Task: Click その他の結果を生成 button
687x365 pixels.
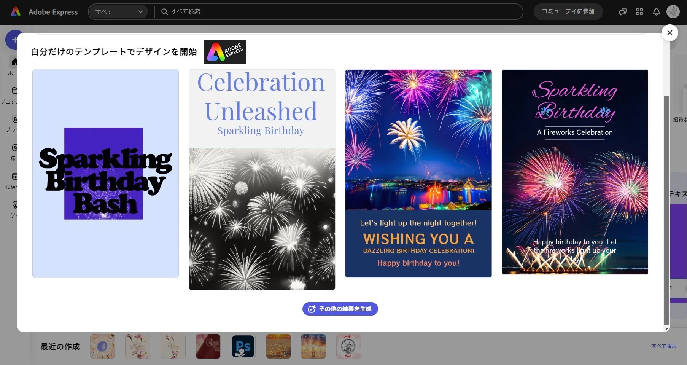Action: (x=340, y=309)
